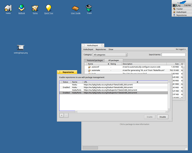
Task: Sort repositories by URL column header
Action: coord(111,82)
